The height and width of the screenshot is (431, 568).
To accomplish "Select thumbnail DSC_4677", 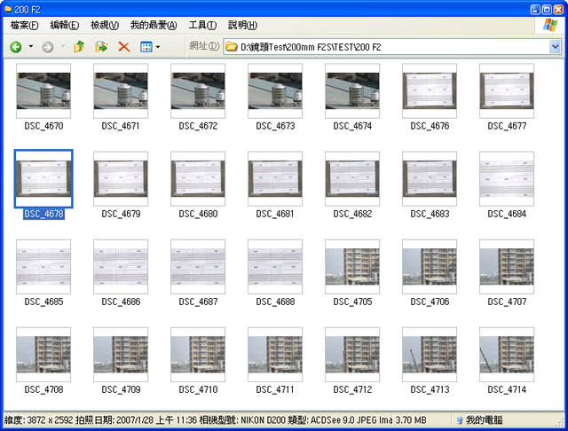I will pos(507,90).
